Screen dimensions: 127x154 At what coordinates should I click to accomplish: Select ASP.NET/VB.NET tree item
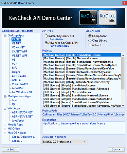click(x=22, y=117)
